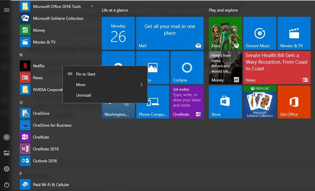The height and width of the screenshot is (191, 315).
Task: Click the Play and explore heading
Action: (223, 10)
